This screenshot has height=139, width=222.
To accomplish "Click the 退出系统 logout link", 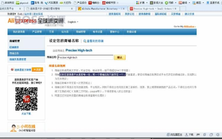I will (x=38, y=14).
